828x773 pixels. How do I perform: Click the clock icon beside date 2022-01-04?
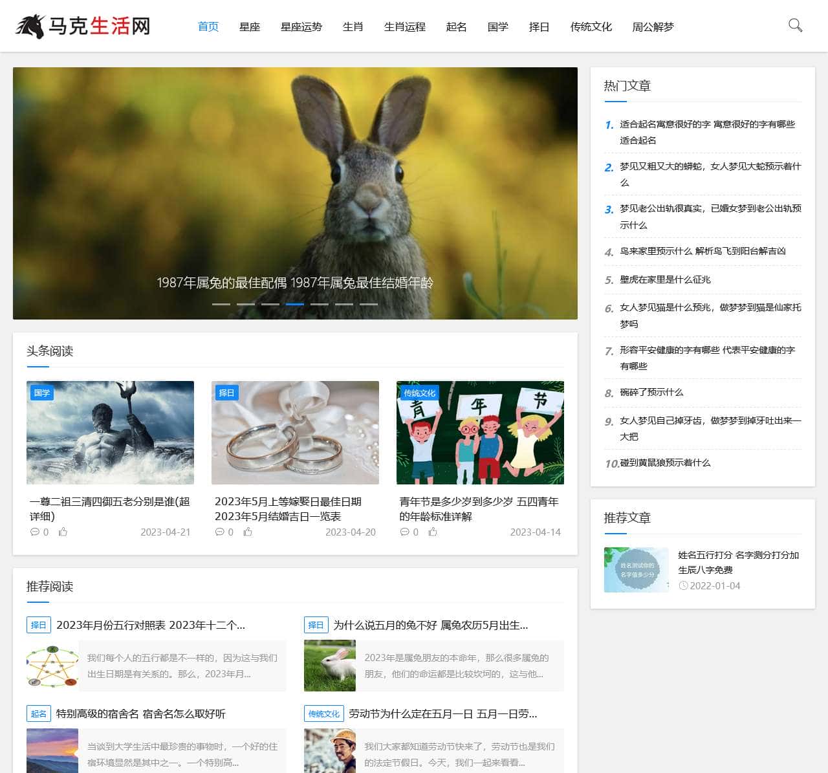(x=682, y=585)
